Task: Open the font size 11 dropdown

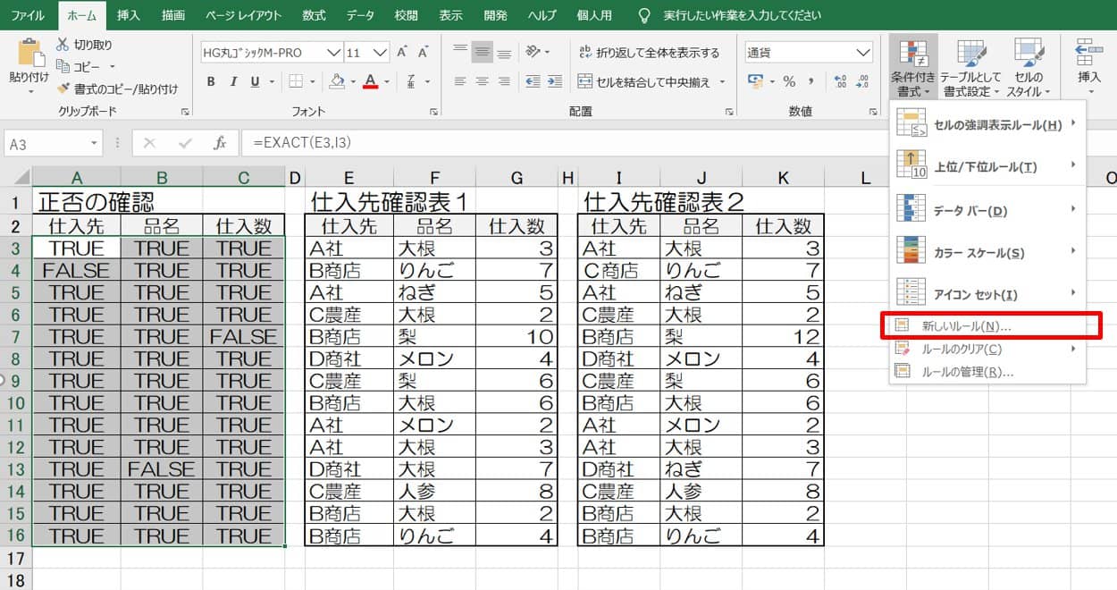Action: [x=381, y=53]
